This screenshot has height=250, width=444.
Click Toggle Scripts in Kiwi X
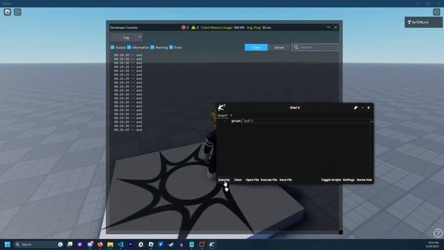[331, 180]
